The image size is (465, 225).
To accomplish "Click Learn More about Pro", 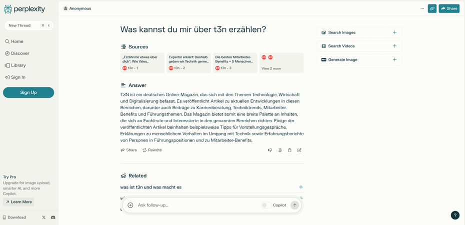I will (x=18, y=202).
